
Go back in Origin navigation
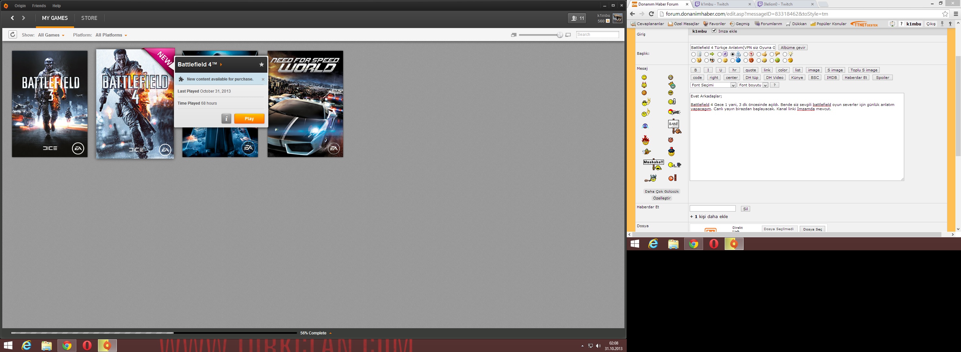pyautogui.click(x=12, y=18)
